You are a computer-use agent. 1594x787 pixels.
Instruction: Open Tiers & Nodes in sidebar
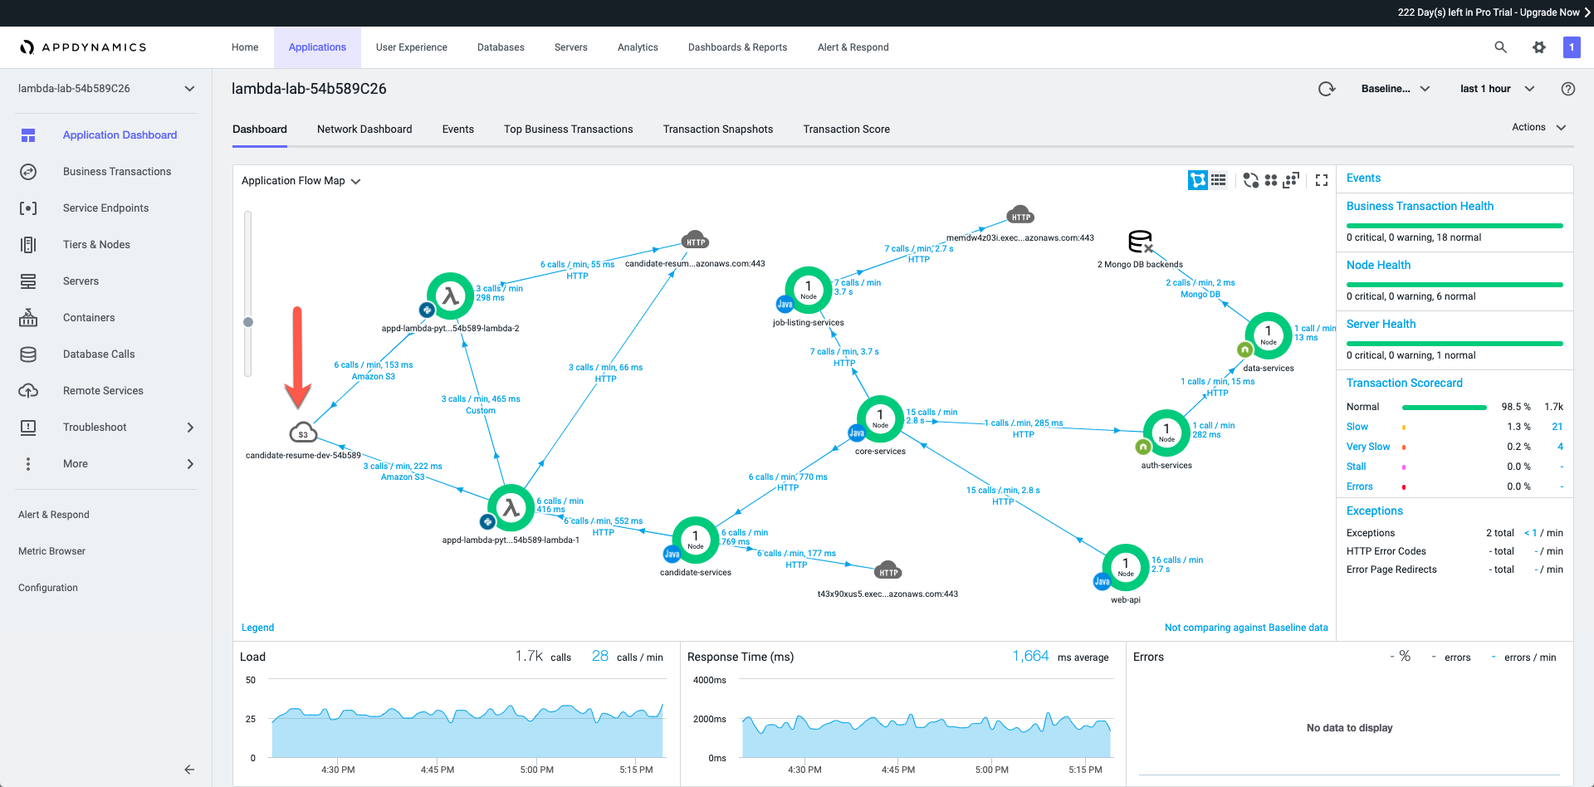coord(96,245)
